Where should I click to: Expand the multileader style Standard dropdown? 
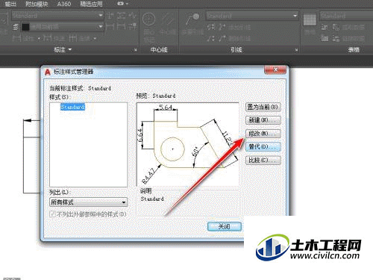(x=295, y=16)
